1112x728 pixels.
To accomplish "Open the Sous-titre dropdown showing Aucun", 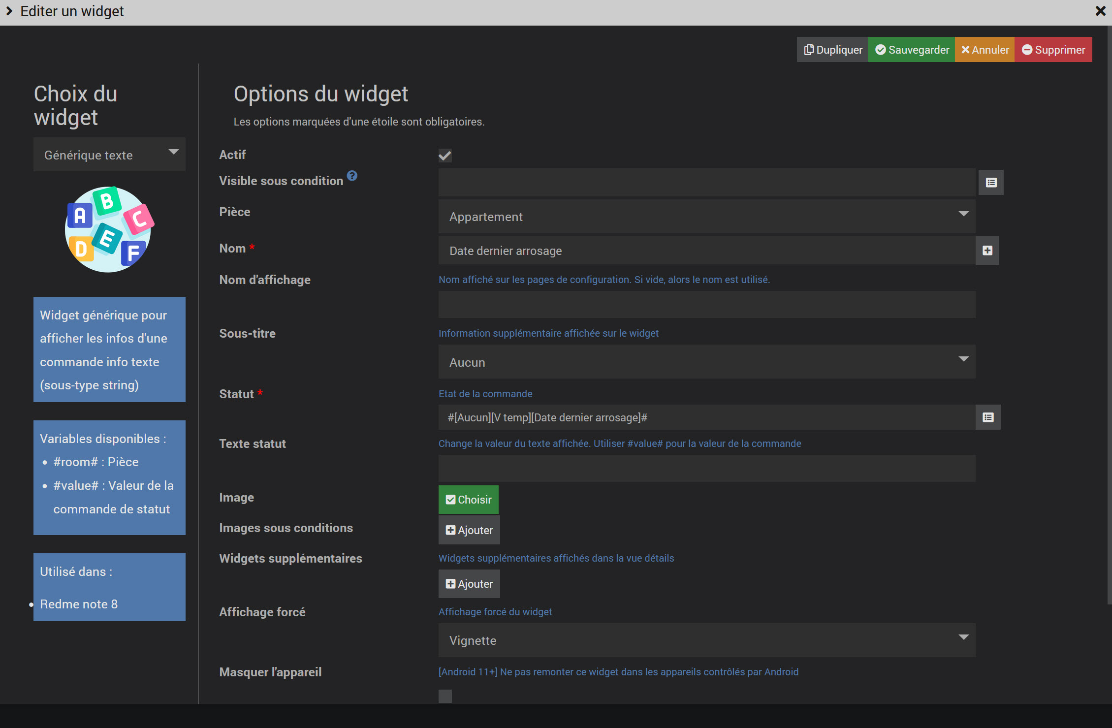I will coord(706,362).
